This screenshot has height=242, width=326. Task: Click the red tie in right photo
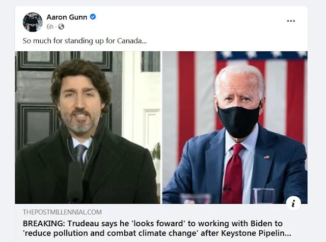pyautogui.click(x=233, y=173)
